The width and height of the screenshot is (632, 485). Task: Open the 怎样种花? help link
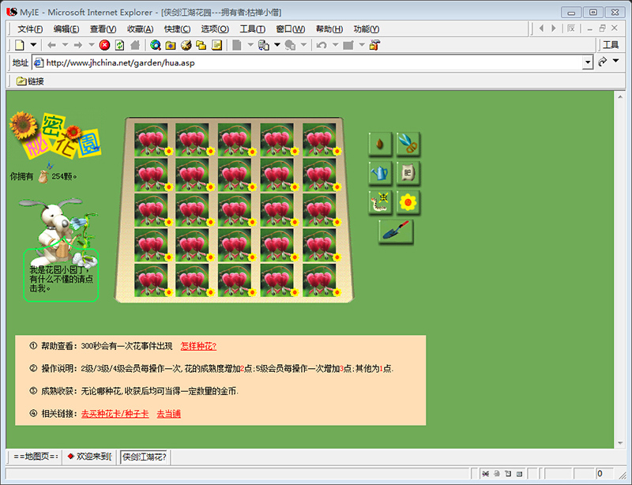pyautogui.click(x=198, y=346)
